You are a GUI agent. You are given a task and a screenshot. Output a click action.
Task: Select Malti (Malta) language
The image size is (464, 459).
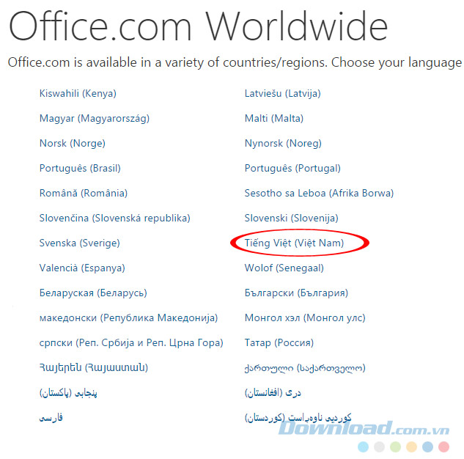click(x=274, y=118)
